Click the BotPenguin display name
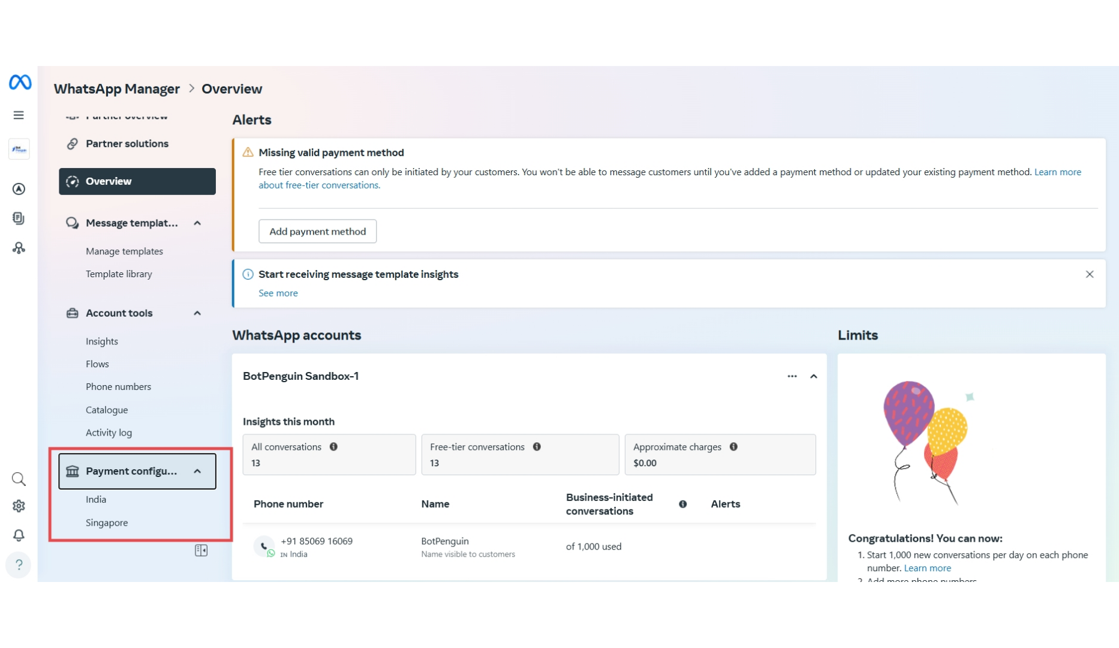This screenshot has height=648, width=1119. tap(445, 541)
